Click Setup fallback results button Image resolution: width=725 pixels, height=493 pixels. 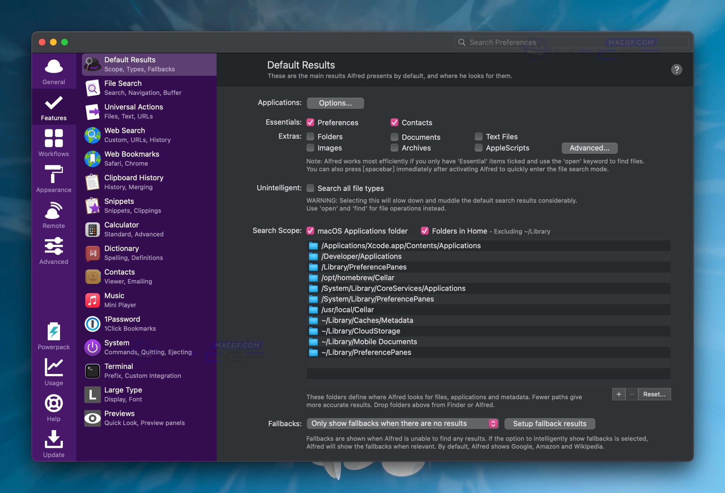(549, 423)
